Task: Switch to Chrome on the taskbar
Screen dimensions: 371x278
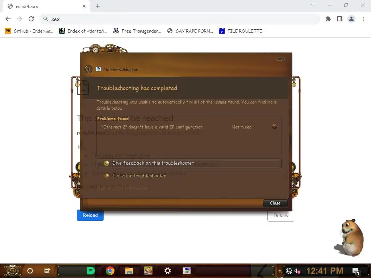Action: (110, 271)
